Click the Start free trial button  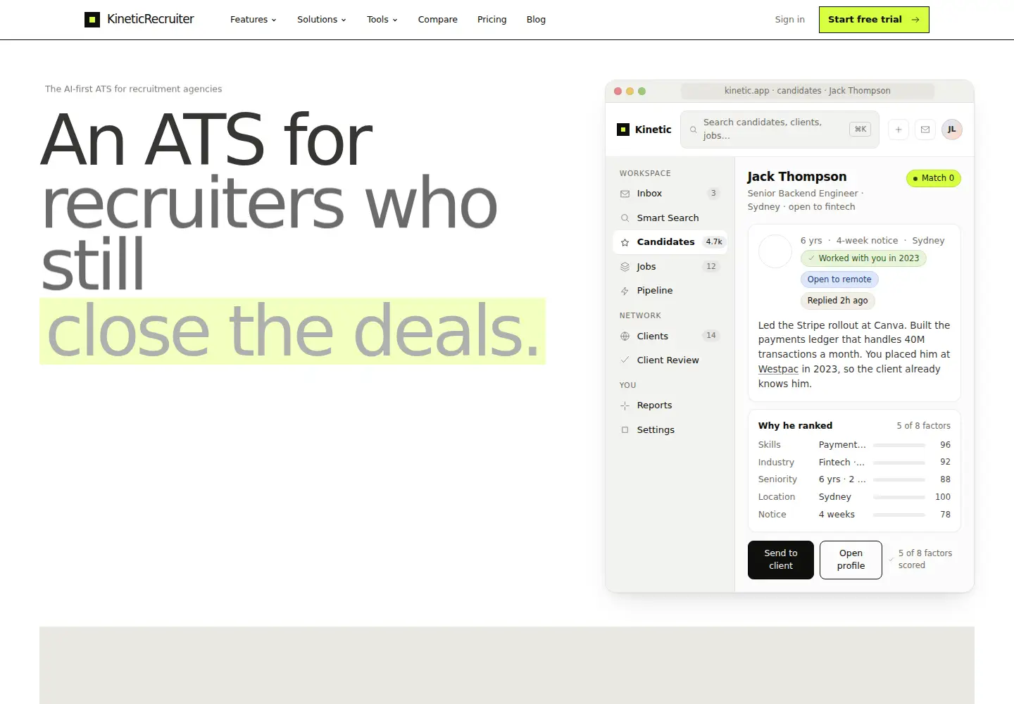coord(874,20)
